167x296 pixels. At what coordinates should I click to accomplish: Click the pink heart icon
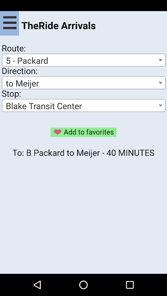58,132
